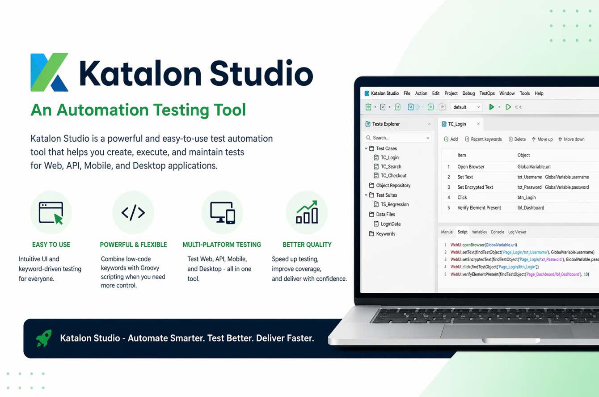Run the test with the green play button
This screenshot has height=397, width=599.
(x=492, y=107)
